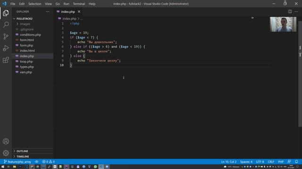Open notifications bell in status bar

[x=297, y=161]
